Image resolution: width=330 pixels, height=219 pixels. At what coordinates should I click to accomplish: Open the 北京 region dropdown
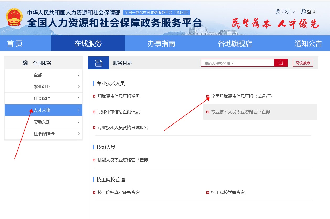point(285,12)
